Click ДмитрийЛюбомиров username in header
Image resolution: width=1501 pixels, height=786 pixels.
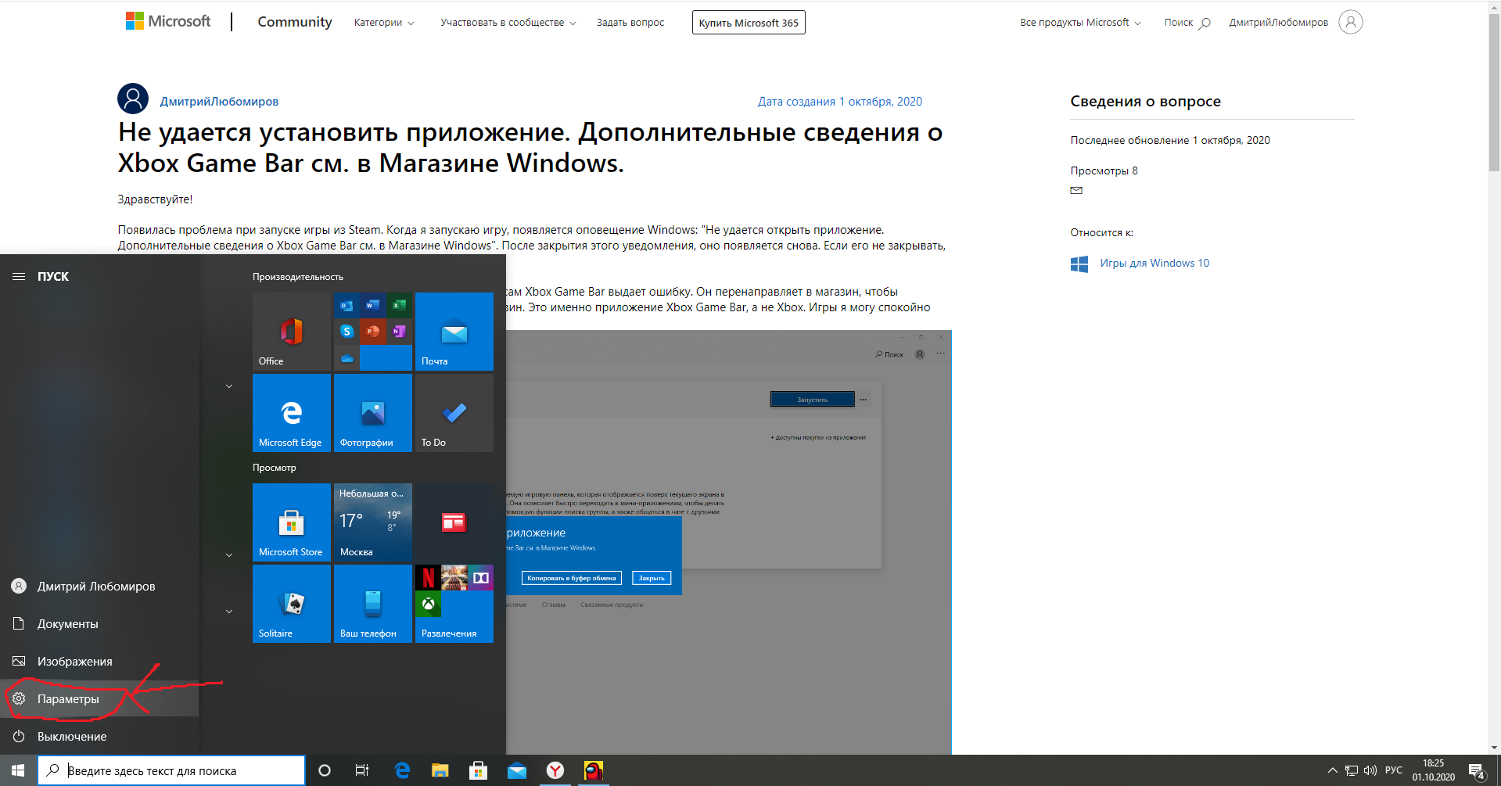pos(1278,23)
